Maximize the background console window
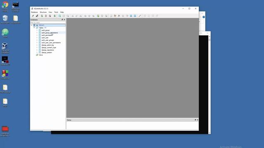 201,33
